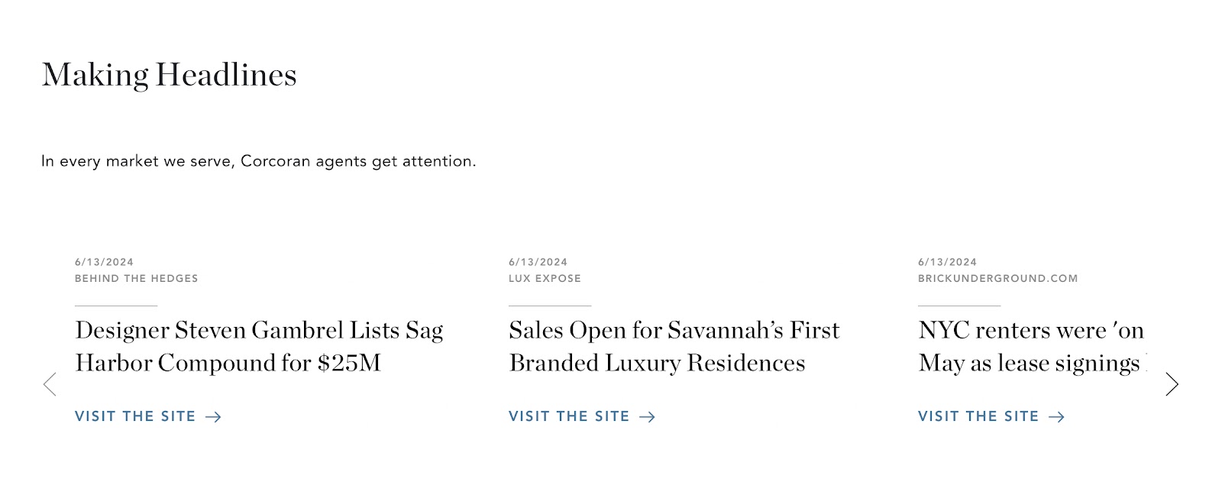
Task: Click the Behind the Hedges source label
Action: [136, 279]
